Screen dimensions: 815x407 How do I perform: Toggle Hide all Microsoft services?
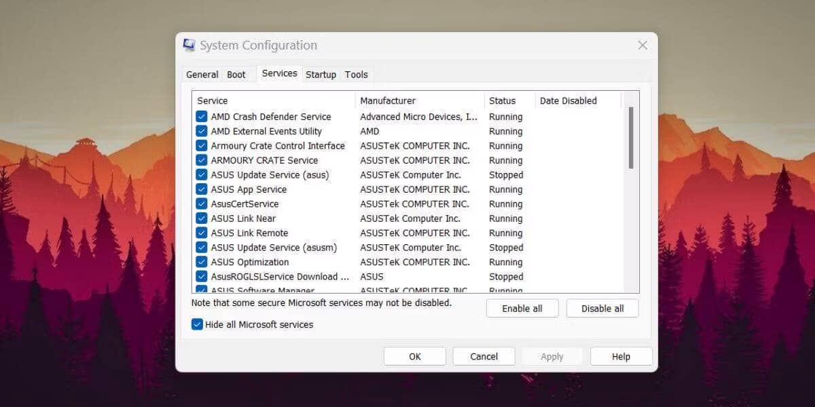pos(196,324)
